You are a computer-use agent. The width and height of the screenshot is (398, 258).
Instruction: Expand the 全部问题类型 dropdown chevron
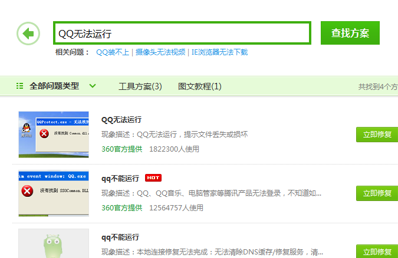tap(93, 86)
